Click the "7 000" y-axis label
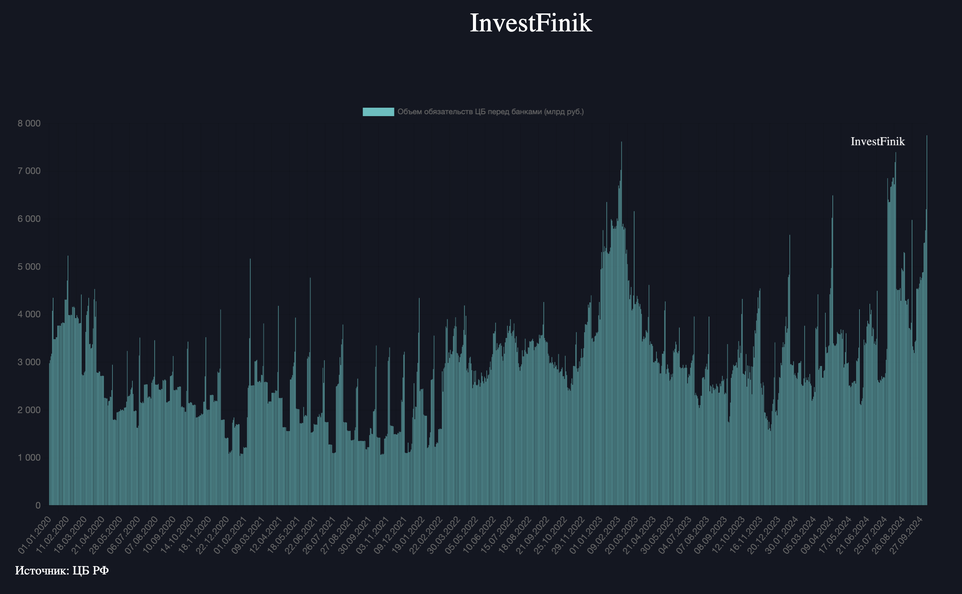 tap(29, 171)
